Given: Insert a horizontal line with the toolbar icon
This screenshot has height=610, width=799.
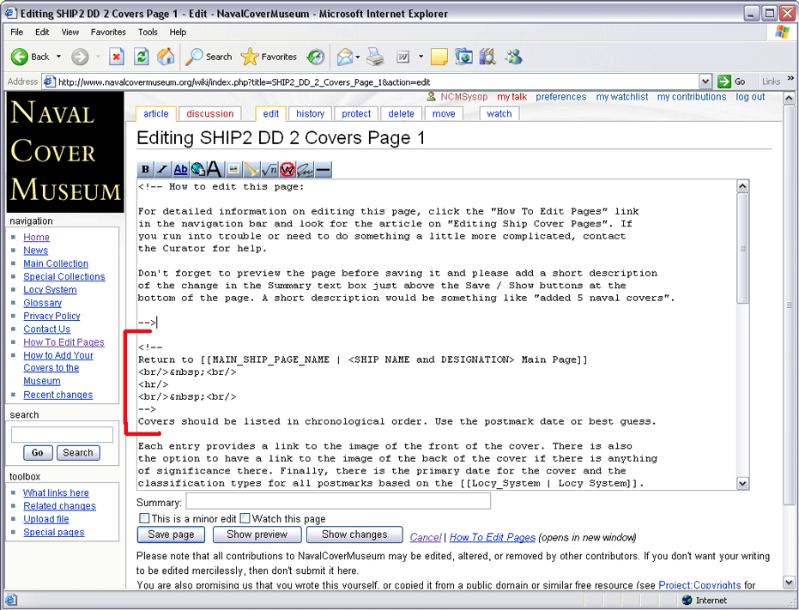Looking at the screenshot, I should 323,170.
